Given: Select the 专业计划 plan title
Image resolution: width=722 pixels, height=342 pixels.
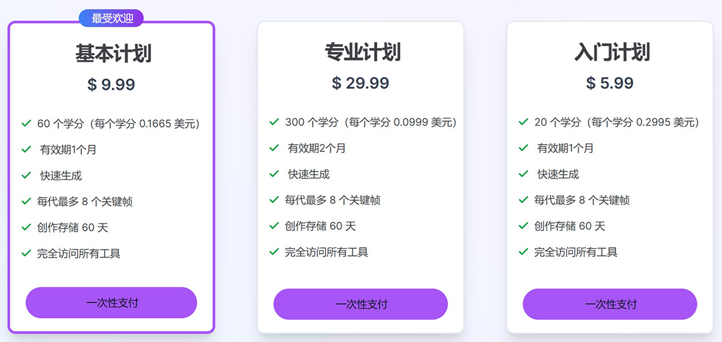Looking at the screenshot, I should 362,52.
